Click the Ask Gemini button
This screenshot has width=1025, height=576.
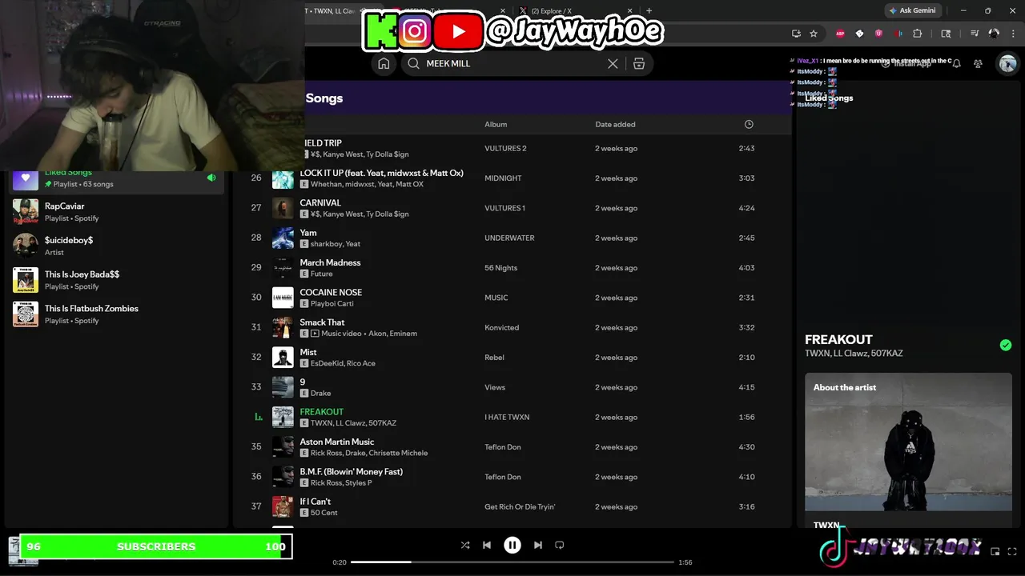pos(913,11)
